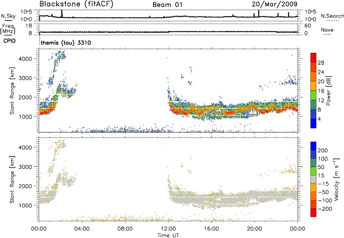344x238 pixels.
Task: Click the "16:00" time tick label
Action: click(211, 229)
